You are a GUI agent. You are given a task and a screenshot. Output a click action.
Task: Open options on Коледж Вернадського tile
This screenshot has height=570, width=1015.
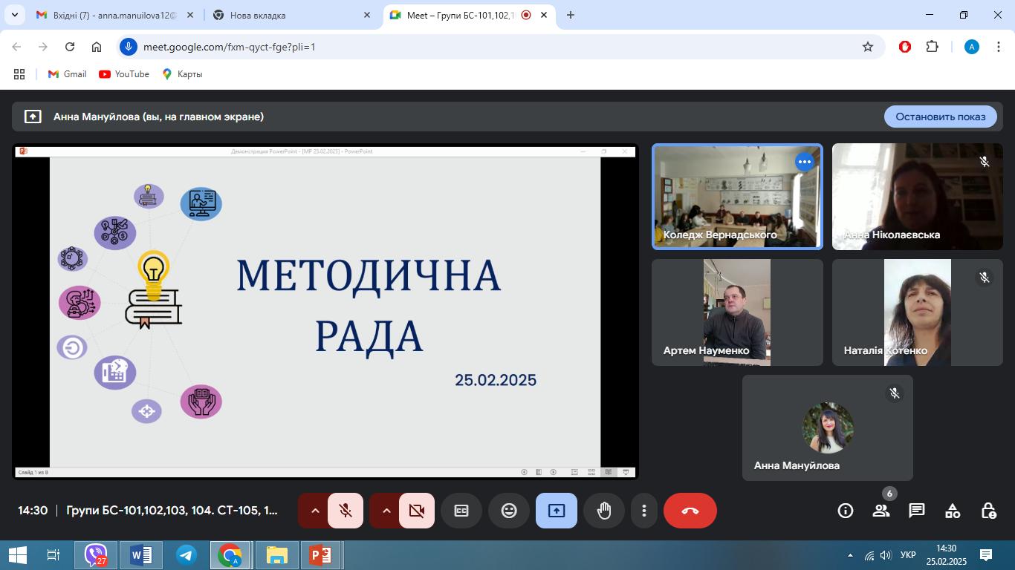805,162
